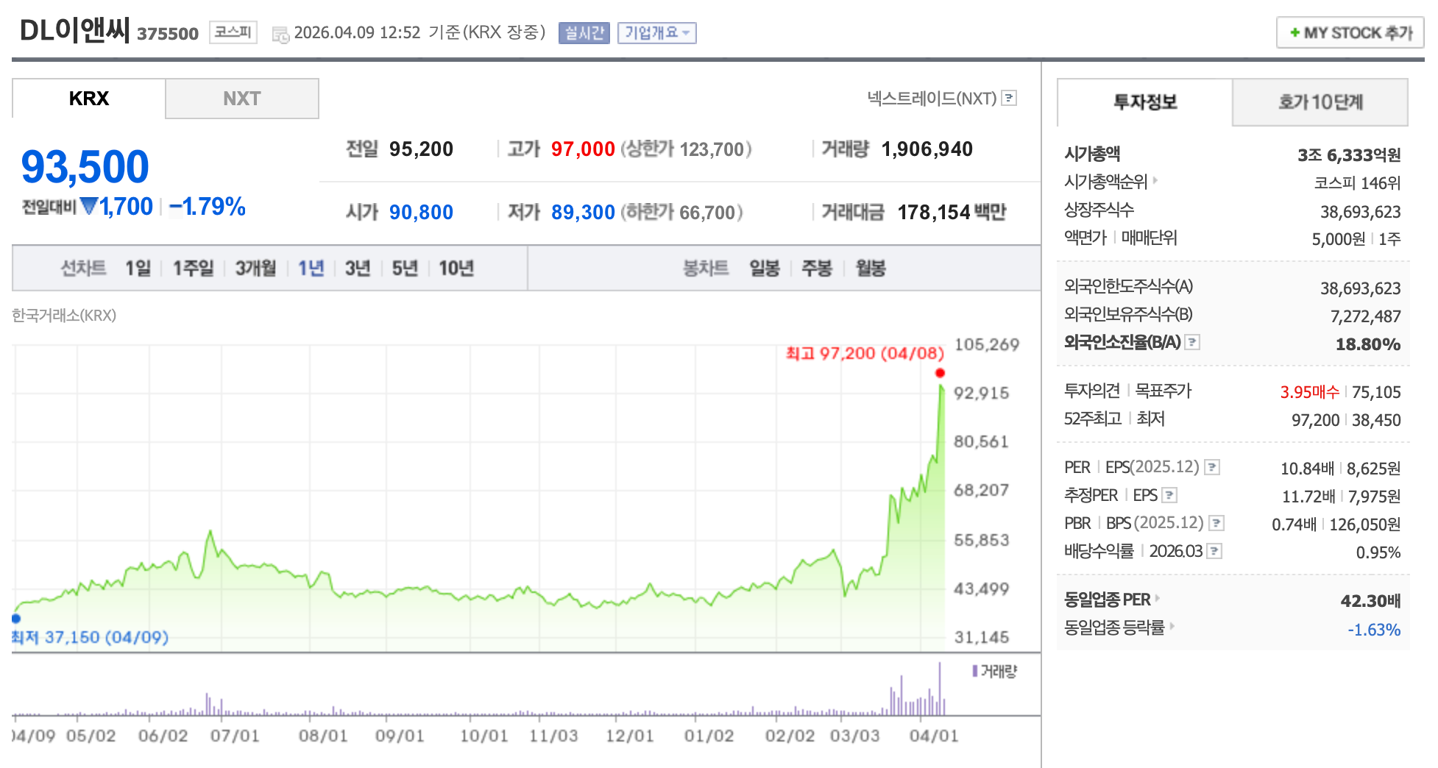The image size is (1438, 768).
Task: Select the 10년 line chart range
Action: point(456,269)
